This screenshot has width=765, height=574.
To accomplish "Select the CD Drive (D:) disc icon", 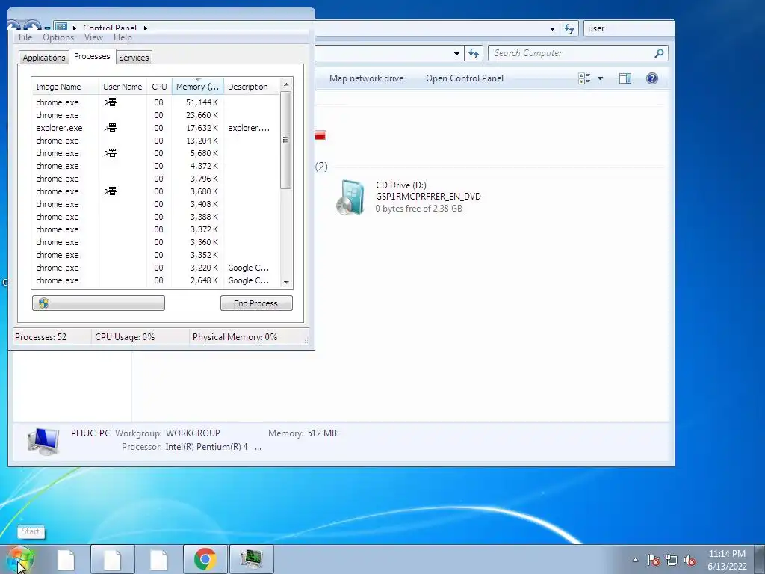I will click(350, 197).
